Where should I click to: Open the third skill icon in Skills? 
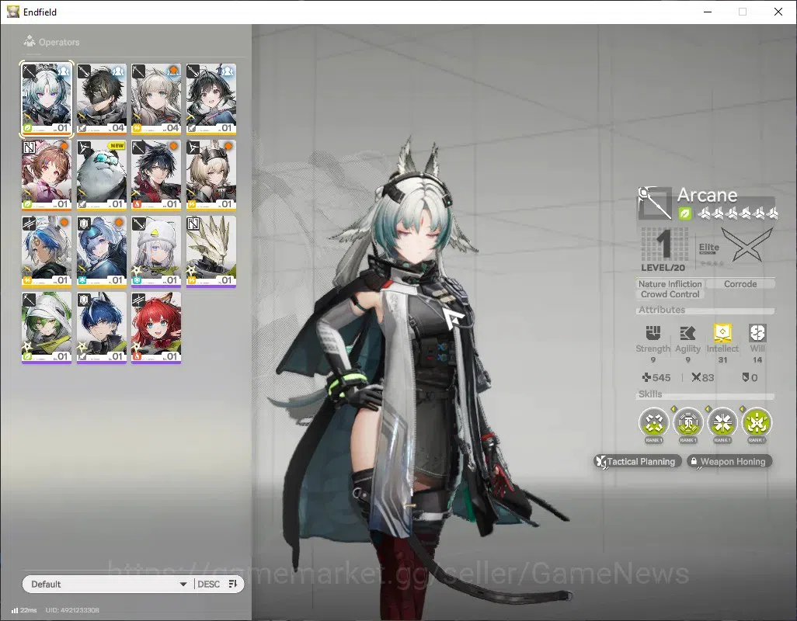722,422
